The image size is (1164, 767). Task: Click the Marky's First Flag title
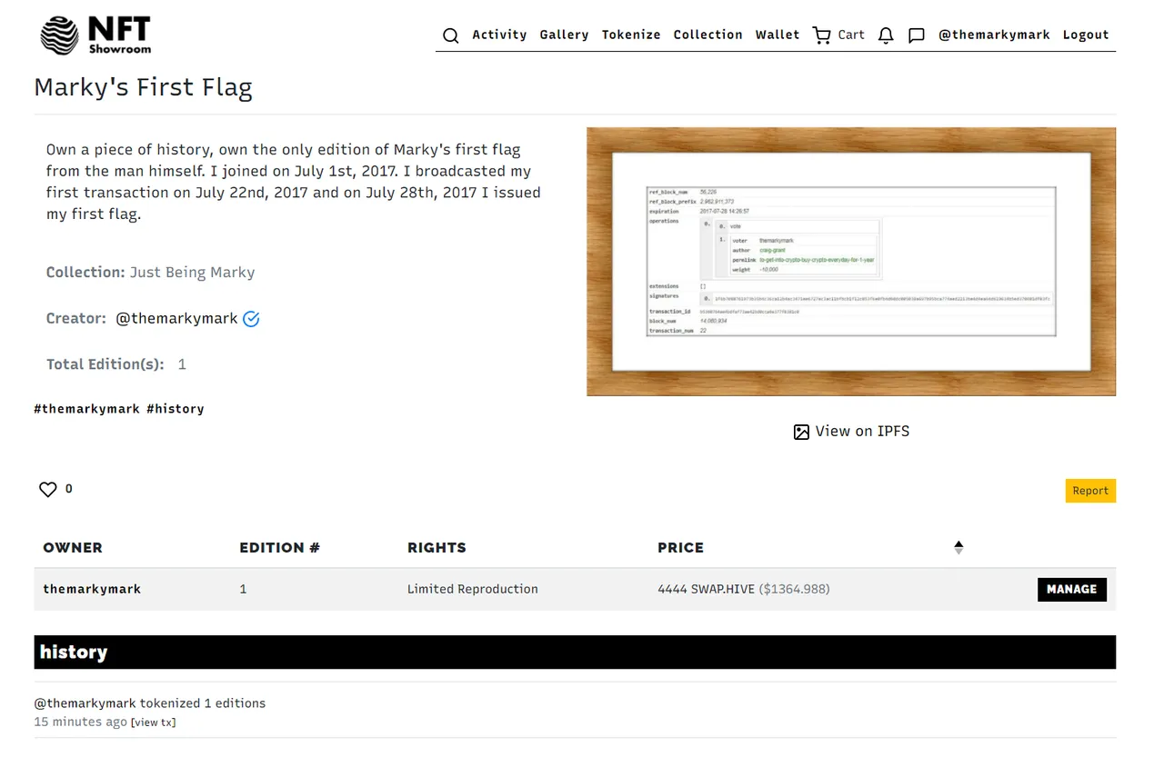tap(143, 87)
